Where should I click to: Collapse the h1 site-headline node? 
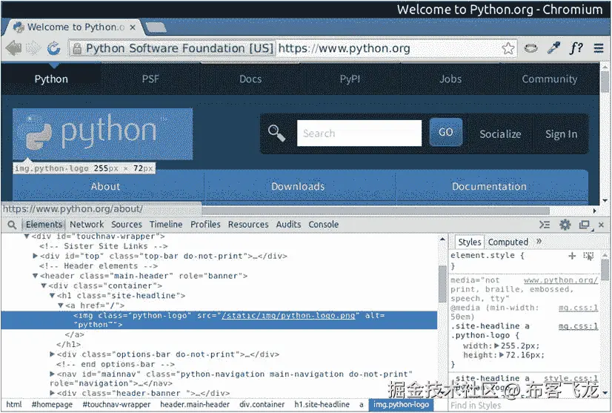point(53,295)
